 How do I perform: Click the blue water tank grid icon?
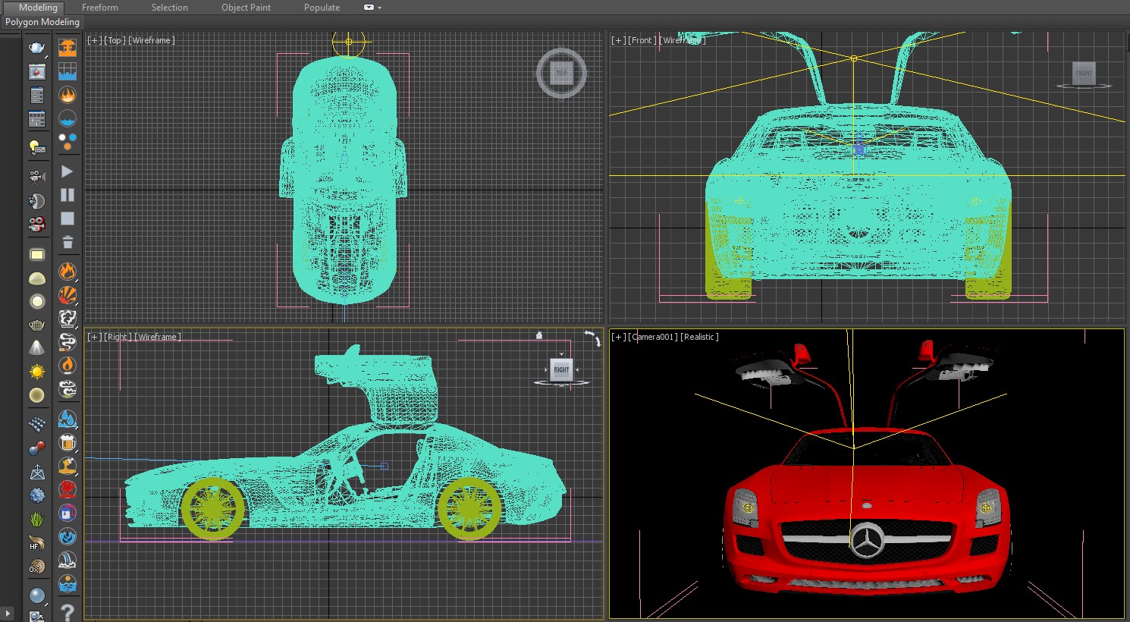pyautogui.click(x=67, y=72)
